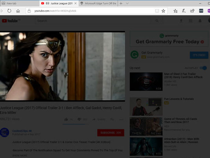Open the more actions ellipsis under the video
Viewport: 210px width, 158px height.
121,120
